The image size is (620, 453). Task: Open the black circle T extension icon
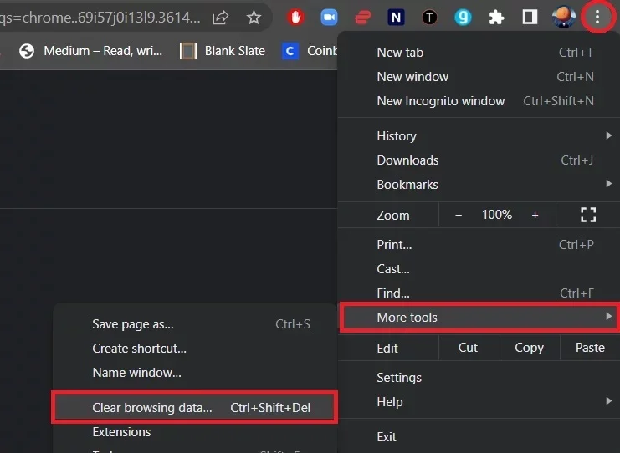pos(429,18)
